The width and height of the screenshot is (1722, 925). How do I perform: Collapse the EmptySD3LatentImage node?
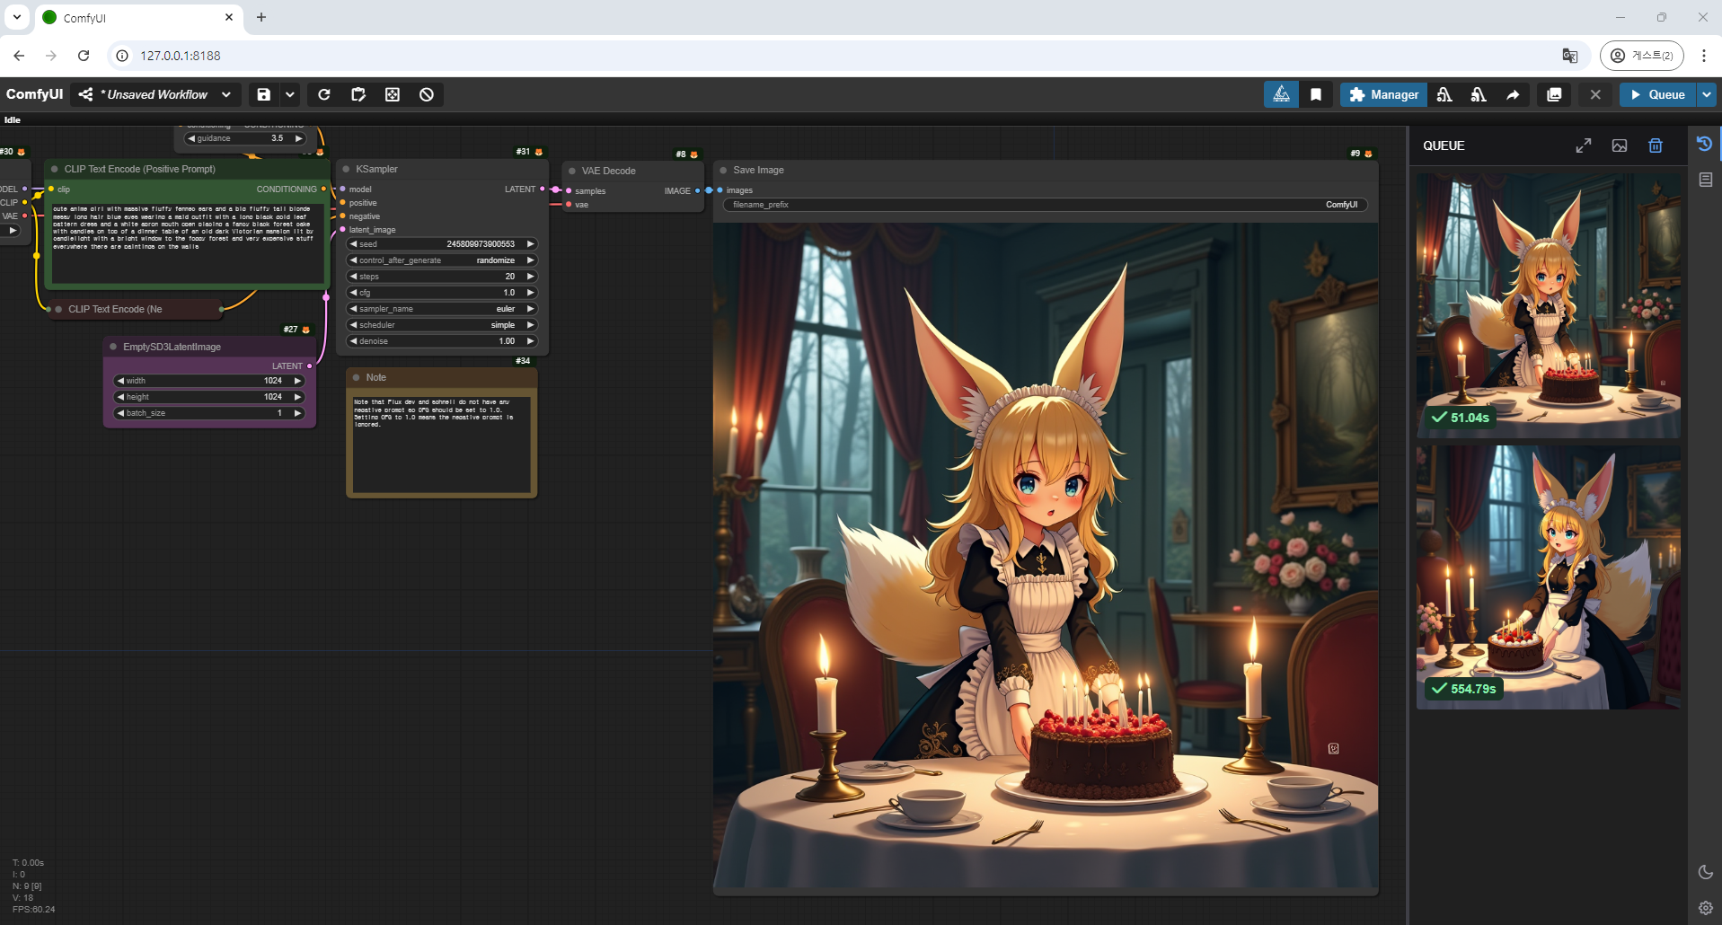tap(113, 347)
